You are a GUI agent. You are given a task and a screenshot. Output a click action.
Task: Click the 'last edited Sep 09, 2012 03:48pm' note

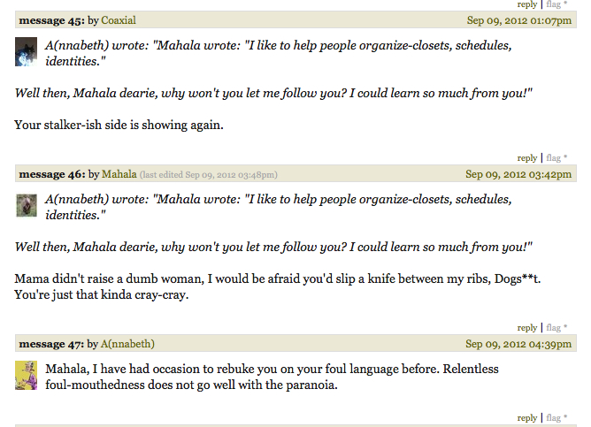pos(209,175)
